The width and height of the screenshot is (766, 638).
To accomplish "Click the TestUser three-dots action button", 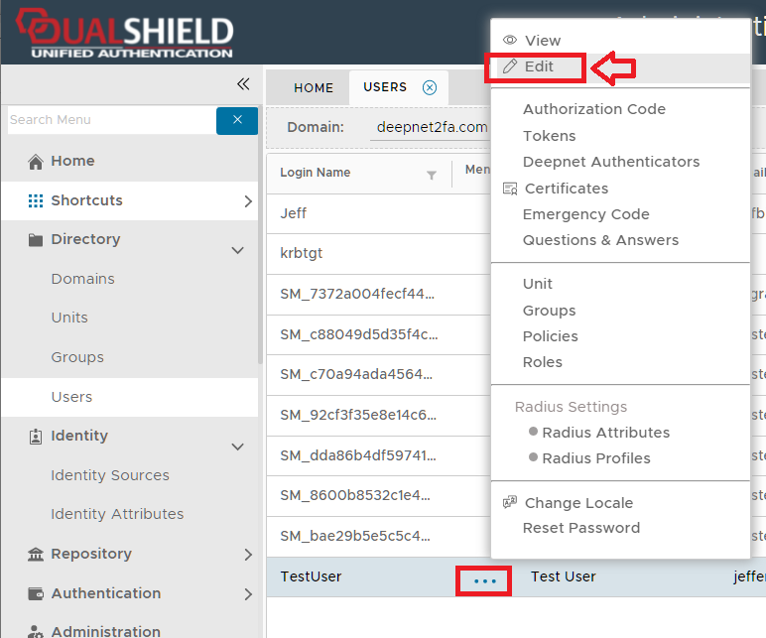I will click(x=483, y=580).
